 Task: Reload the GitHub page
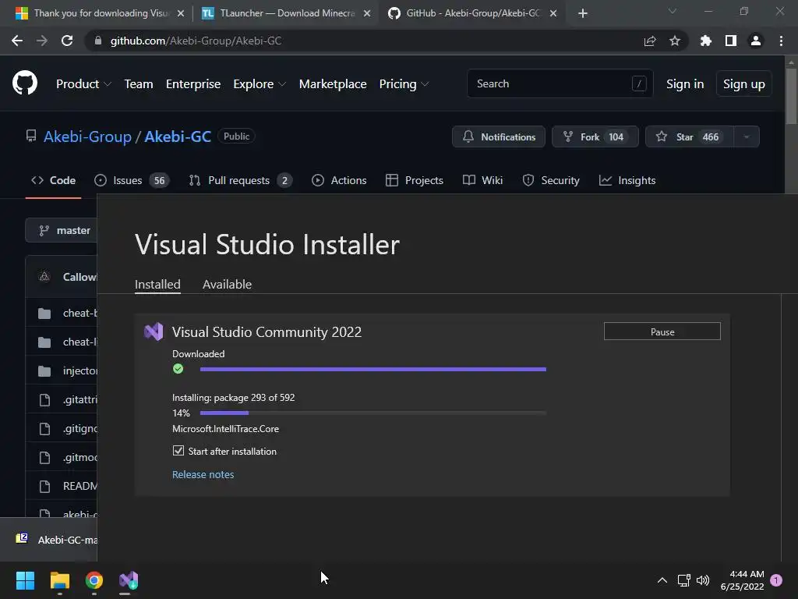coord(67,41)
